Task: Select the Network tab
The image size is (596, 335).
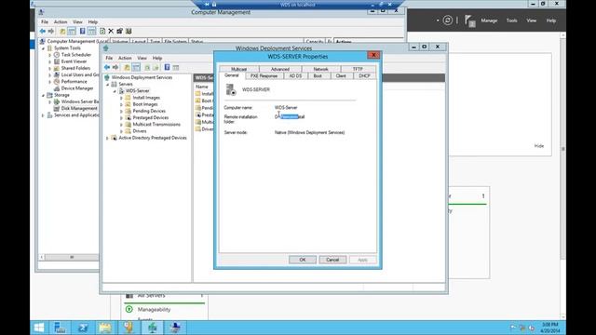Action: (320, 69)
